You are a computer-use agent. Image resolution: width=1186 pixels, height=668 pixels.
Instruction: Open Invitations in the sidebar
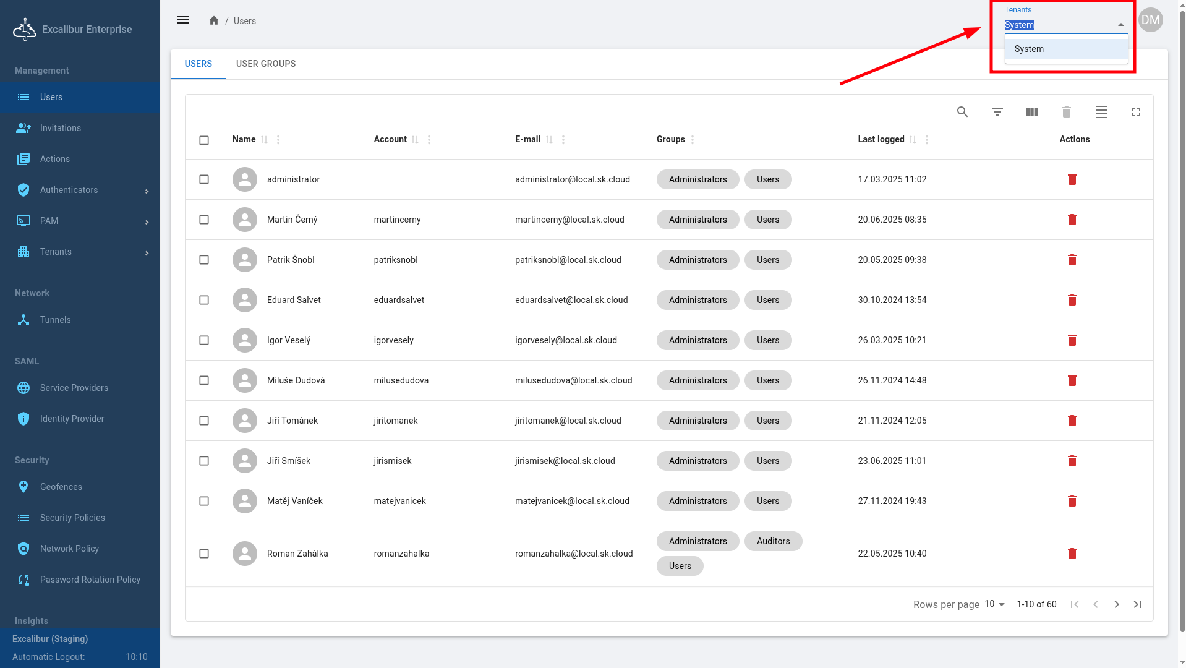[x=61, y=128]
